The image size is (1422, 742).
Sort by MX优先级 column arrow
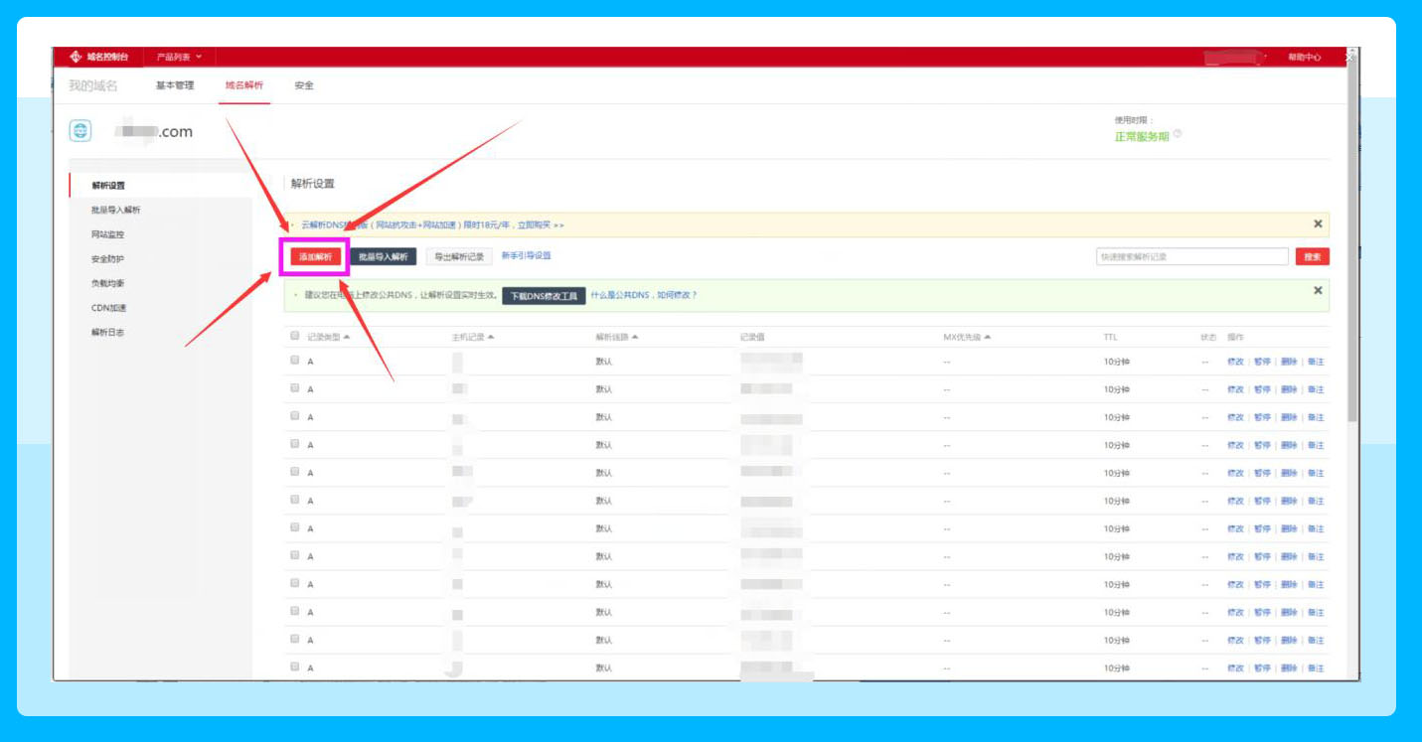pos(987,338)
